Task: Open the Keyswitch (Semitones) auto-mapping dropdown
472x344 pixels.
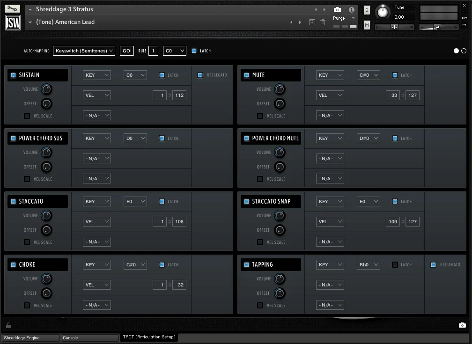Action: coord(84,51)
